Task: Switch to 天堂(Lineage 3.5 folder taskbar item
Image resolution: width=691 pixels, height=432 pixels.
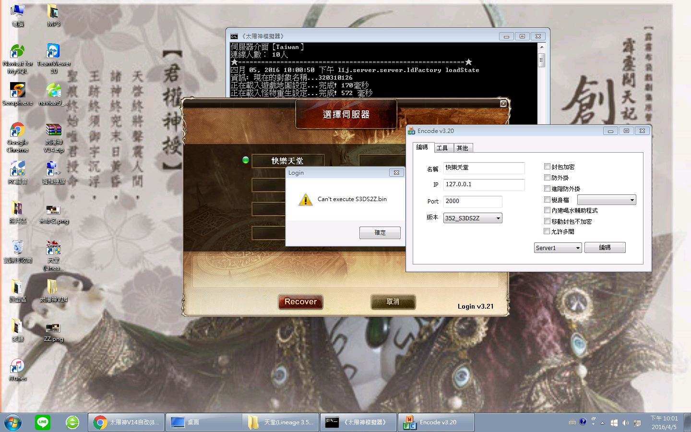Action: click(281, 422)
